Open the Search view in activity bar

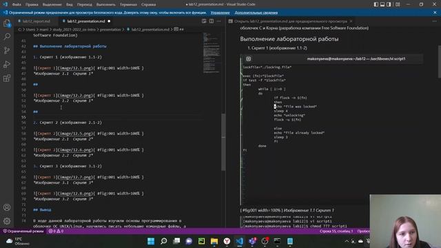point(7,37)
